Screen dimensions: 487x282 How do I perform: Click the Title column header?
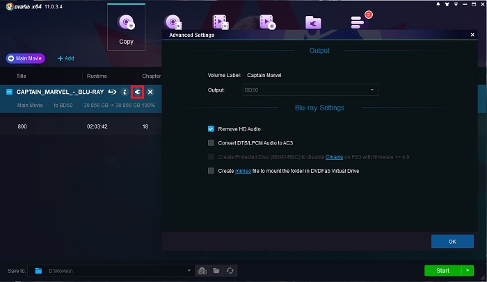point(21,76)
